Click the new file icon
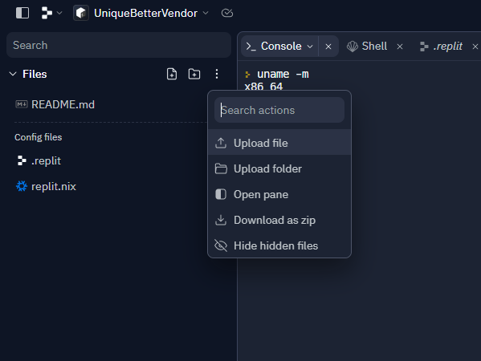481x361 pixels. point(172,74)
